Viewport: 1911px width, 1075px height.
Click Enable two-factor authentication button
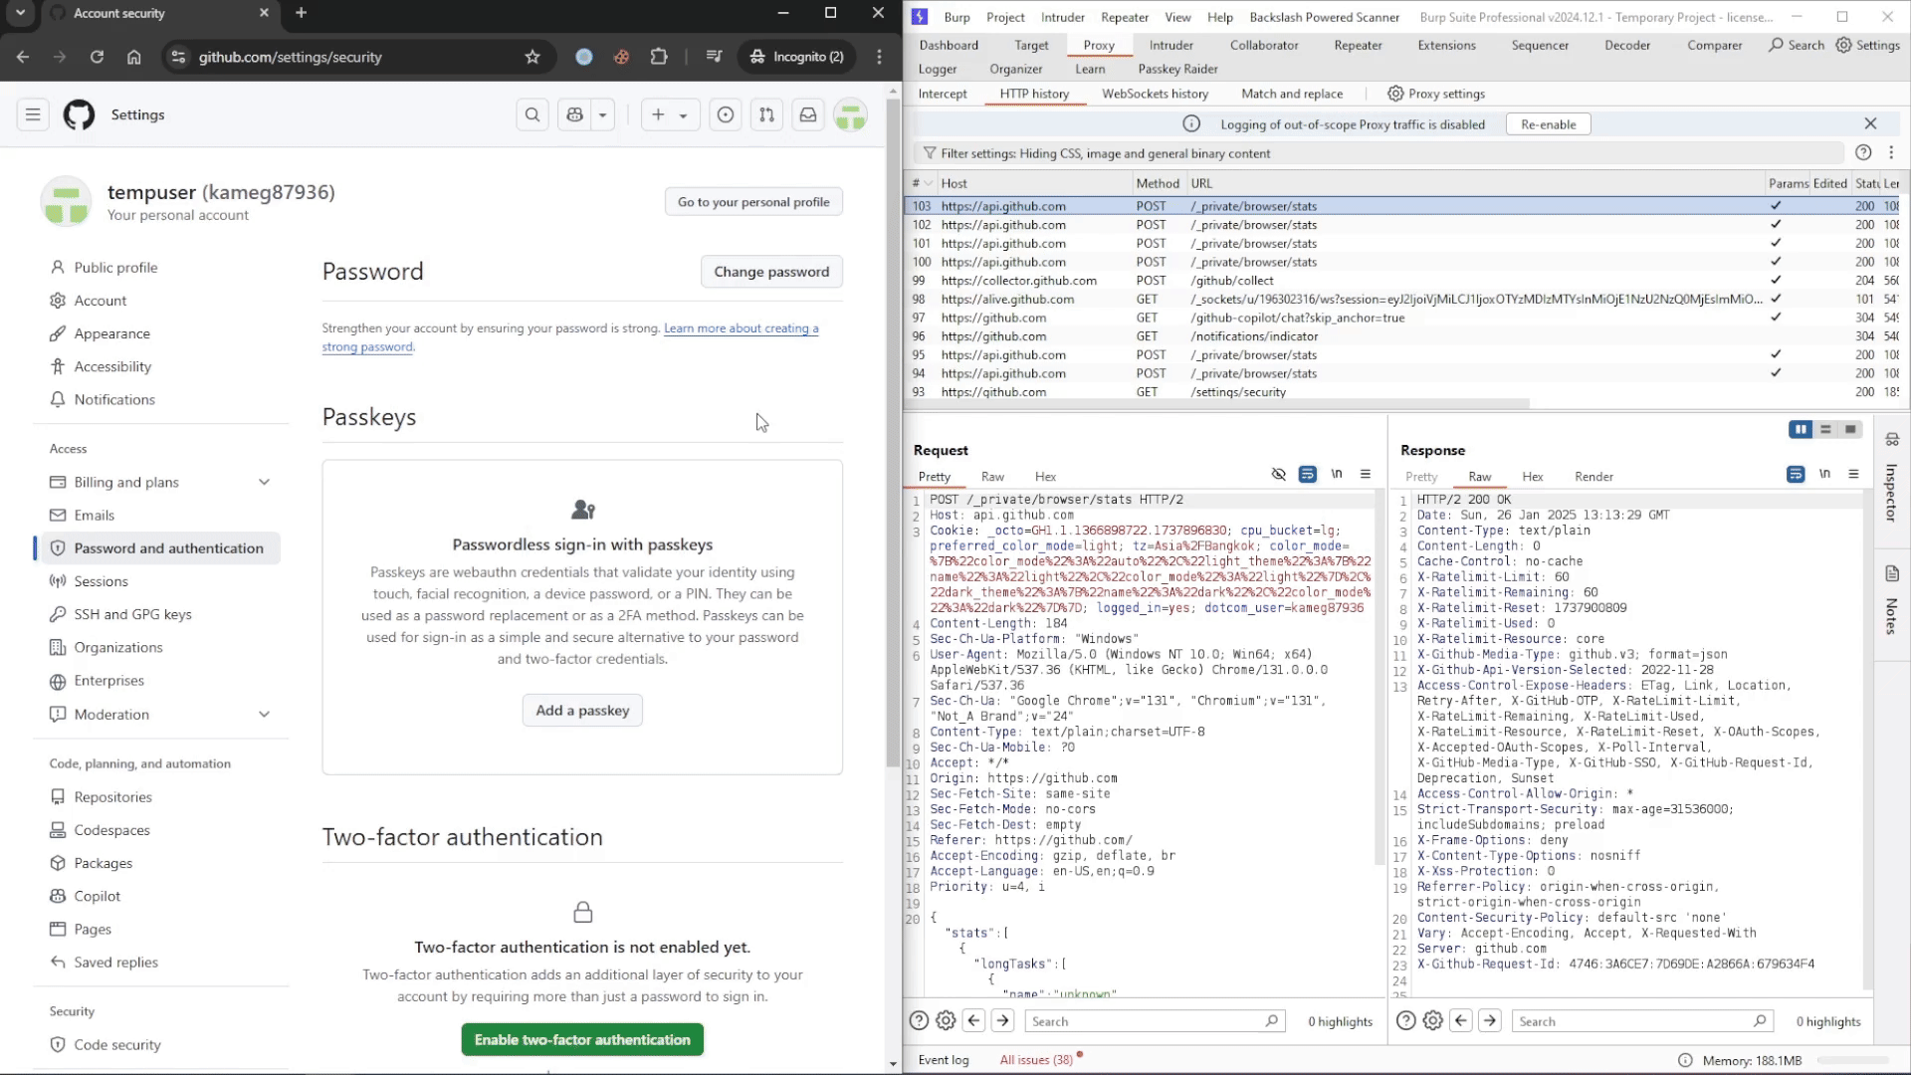pyautogui.click(x=582, y=1039)
